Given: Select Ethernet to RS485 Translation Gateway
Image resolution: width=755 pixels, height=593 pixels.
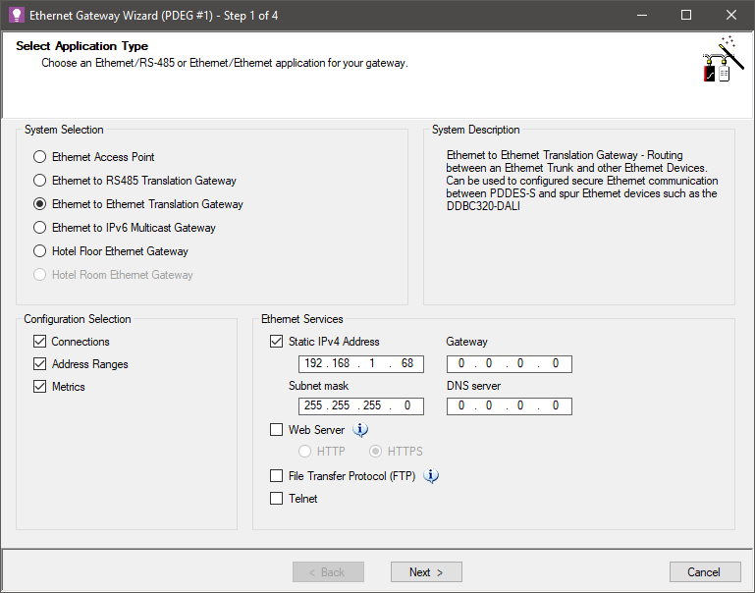Looking at the screenshot, I should coord(40,181).
